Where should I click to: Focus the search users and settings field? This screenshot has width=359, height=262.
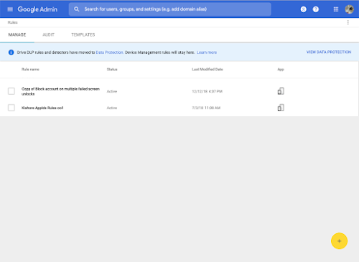[170, 9]
